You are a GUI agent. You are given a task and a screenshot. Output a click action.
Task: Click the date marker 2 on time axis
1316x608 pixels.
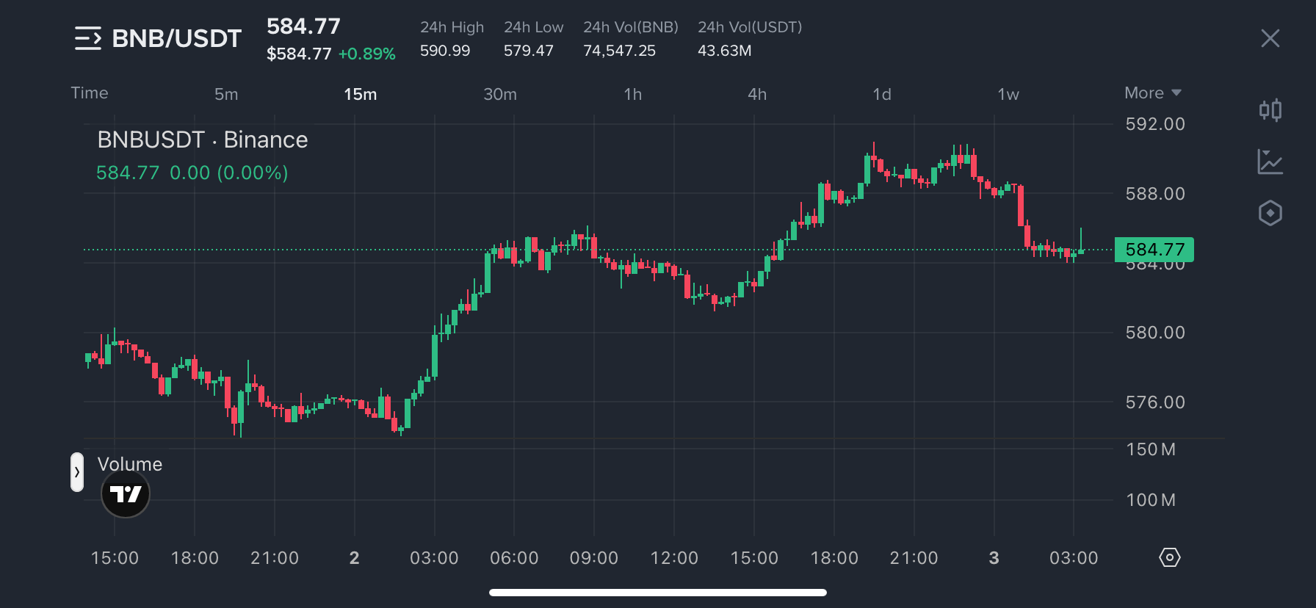[x=355, y=558]
